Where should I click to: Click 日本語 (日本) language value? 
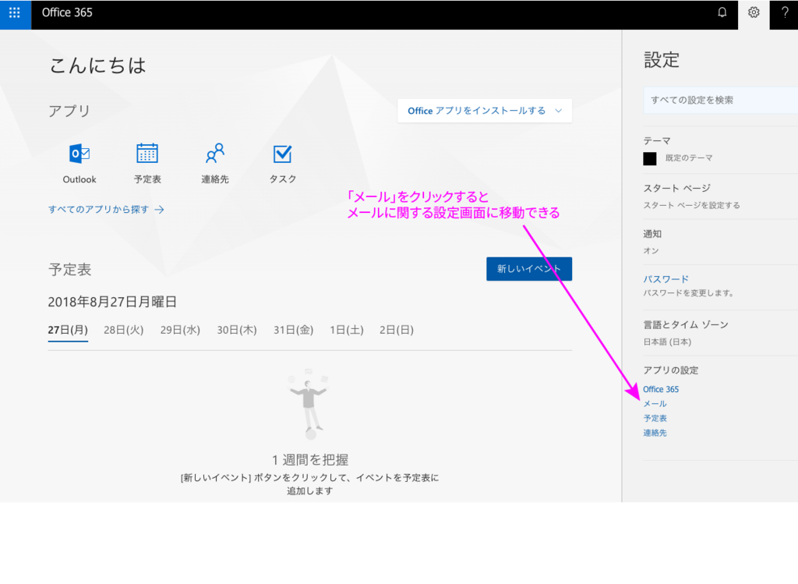667,342
